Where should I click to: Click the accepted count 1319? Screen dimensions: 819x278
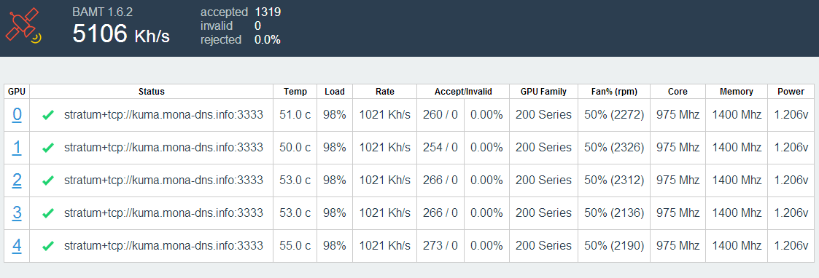(268, 12)
